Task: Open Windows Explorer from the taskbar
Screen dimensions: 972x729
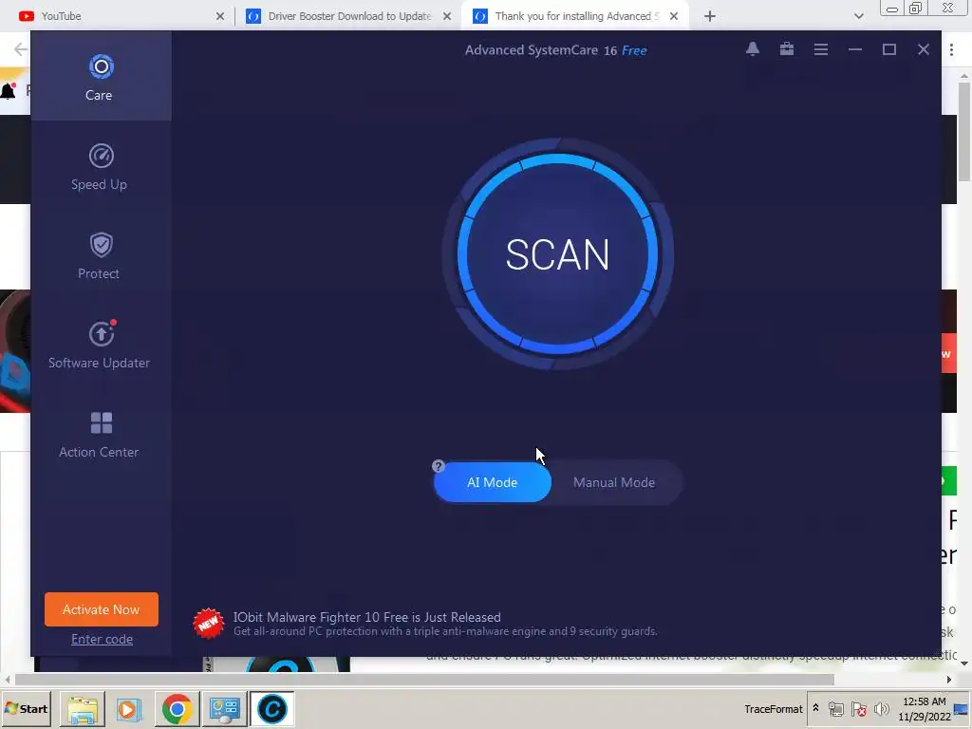Action: click(83, 708)
